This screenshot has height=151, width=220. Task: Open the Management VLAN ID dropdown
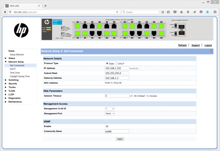tap(110, 109)
